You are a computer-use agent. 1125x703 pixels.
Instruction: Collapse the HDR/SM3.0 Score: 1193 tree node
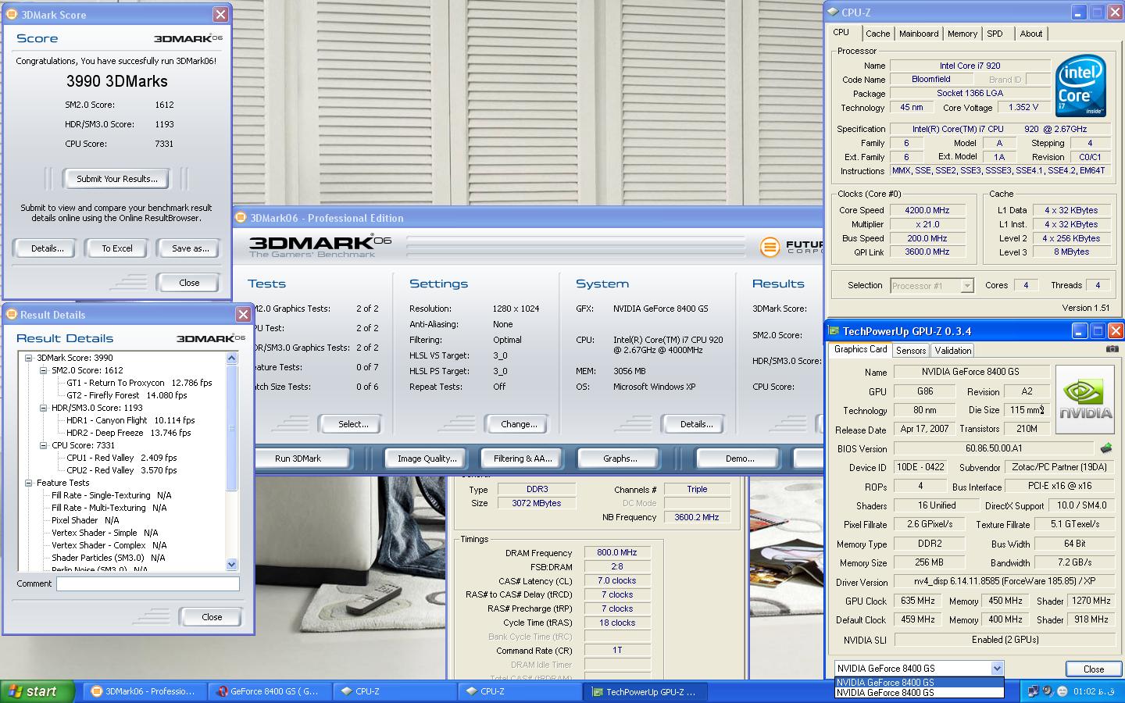pos(44,408)
